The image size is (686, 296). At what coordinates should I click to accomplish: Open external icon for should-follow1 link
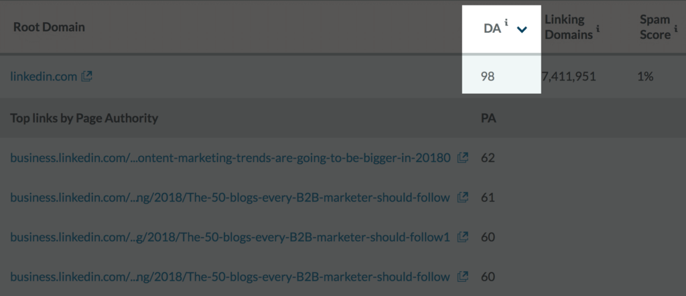pos(462,236)
